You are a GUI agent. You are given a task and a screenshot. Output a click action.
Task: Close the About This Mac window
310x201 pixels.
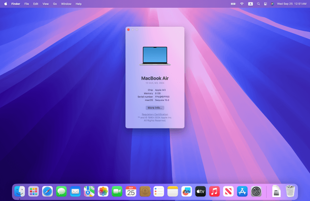tap(129, 30)
